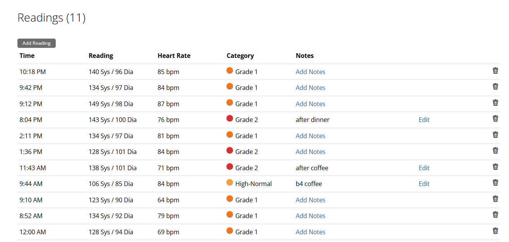This screenshot has height=242, width=509.
Task: Remove the 12:00 AM reading via trash icon
Action: [495, 231]
